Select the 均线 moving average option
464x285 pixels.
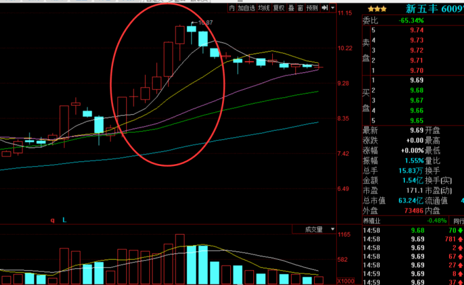click(264, 8)
